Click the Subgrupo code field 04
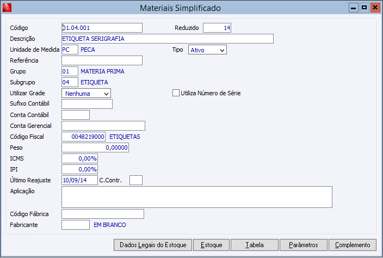This screenshot has width=383, height=258. click(70, 82)
